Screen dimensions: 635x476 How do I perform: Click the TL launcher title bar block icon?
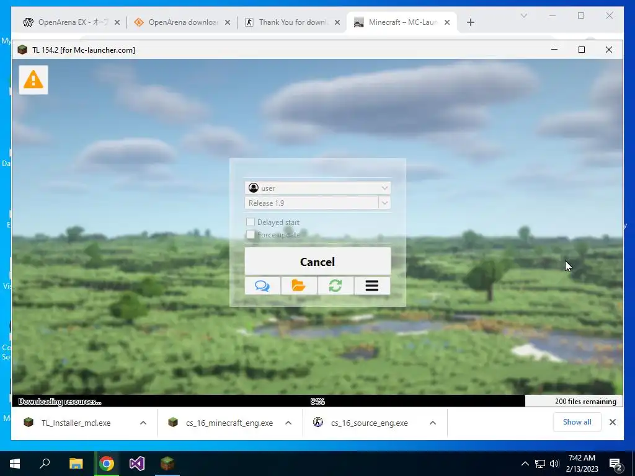[22, 50]
